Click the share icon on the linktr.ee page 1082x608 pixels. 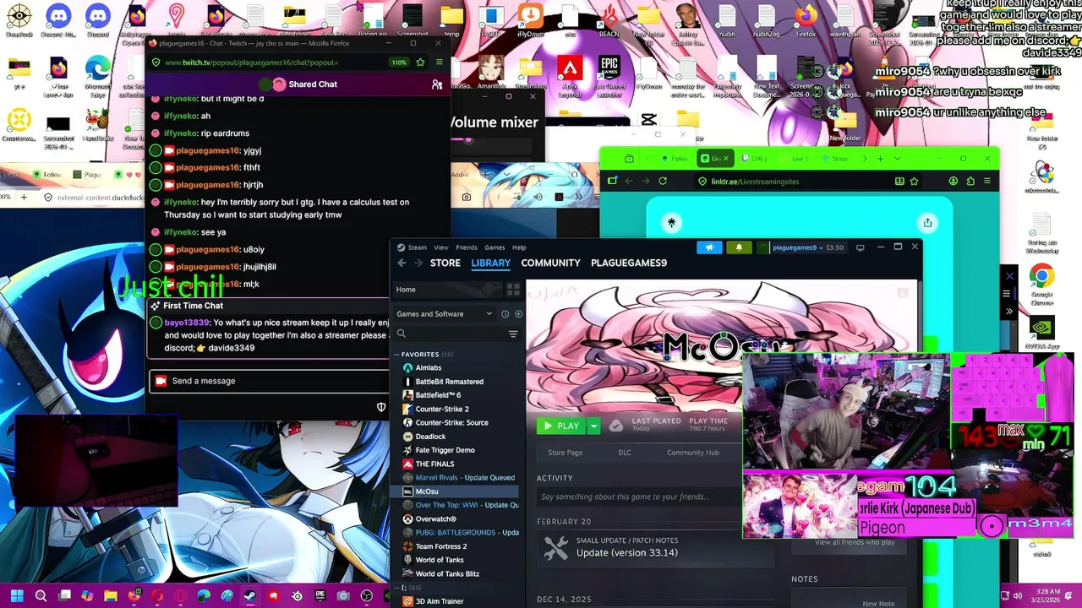[927, 222]
